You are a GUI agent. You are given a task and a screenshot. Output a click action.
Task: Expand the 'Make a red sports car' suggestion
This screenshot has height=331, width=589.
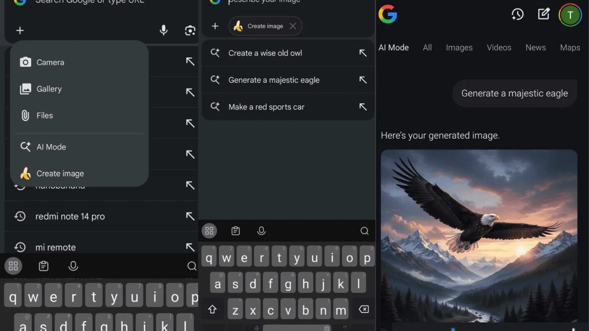coord(363,107)
